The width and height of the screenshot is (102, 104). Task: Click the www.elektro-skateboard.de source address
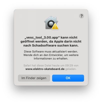(x=45, y=69)
